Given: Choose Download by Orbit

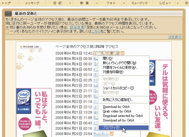Looking at the screenshot, I should coord(124,107).
